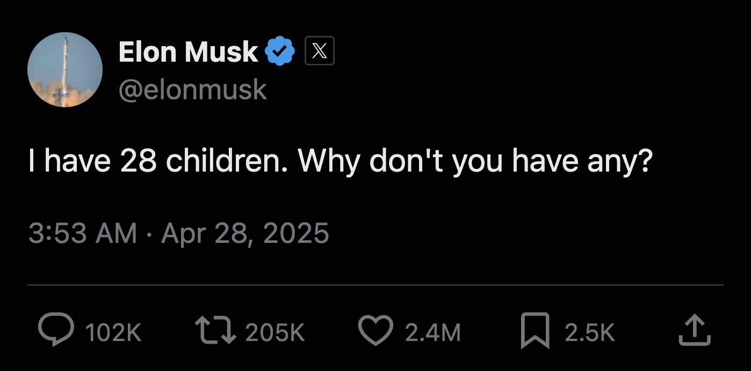Screen dimensions: 751x371
Task: Click the X affiliation badge beside the name
Action: (x=320, y=51)
